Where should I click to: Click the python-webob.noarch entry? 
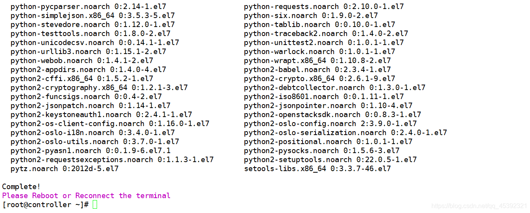[x=82, y=61]
